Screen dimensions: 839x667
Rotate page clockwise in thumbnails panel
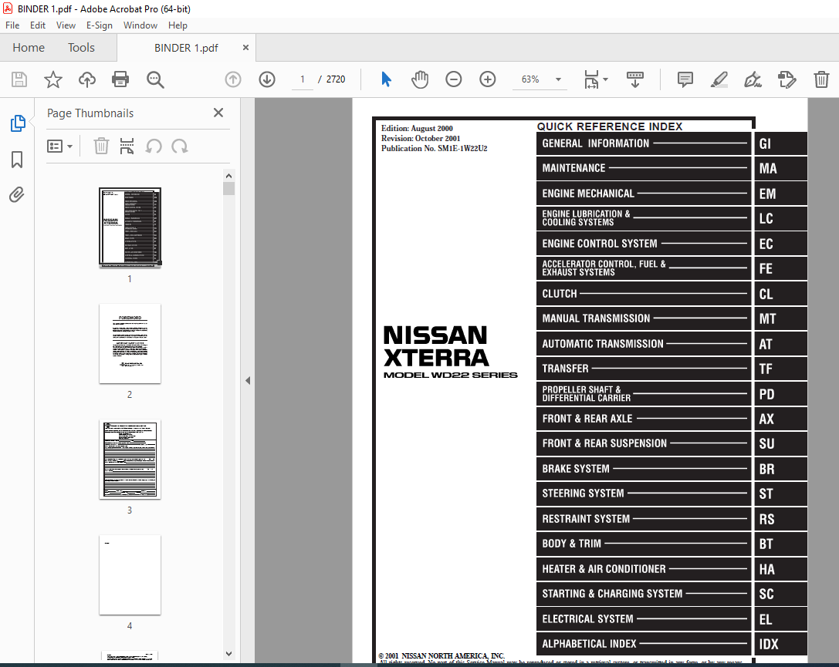coord(180,146)
